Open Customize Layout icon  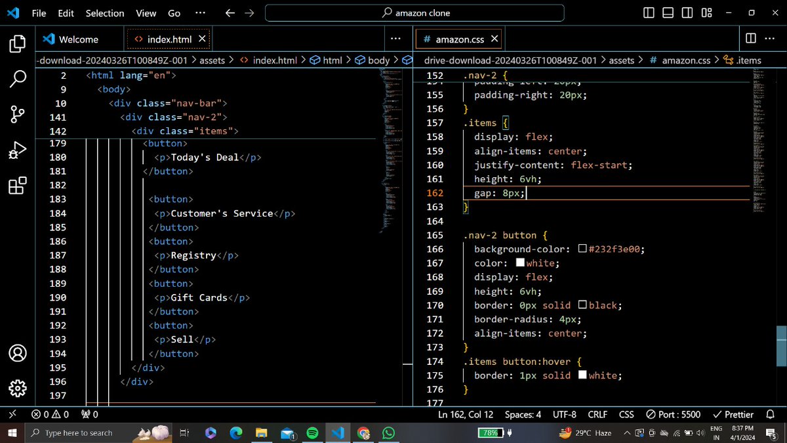[706, 13]
